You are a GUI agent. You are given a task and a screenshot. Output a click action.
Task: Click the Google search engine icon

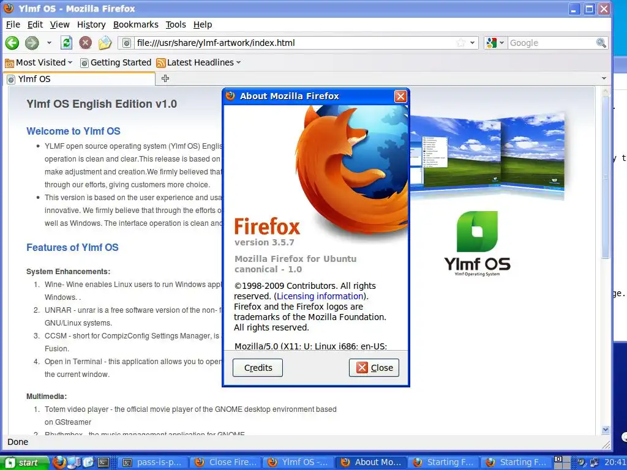(492, 43)
